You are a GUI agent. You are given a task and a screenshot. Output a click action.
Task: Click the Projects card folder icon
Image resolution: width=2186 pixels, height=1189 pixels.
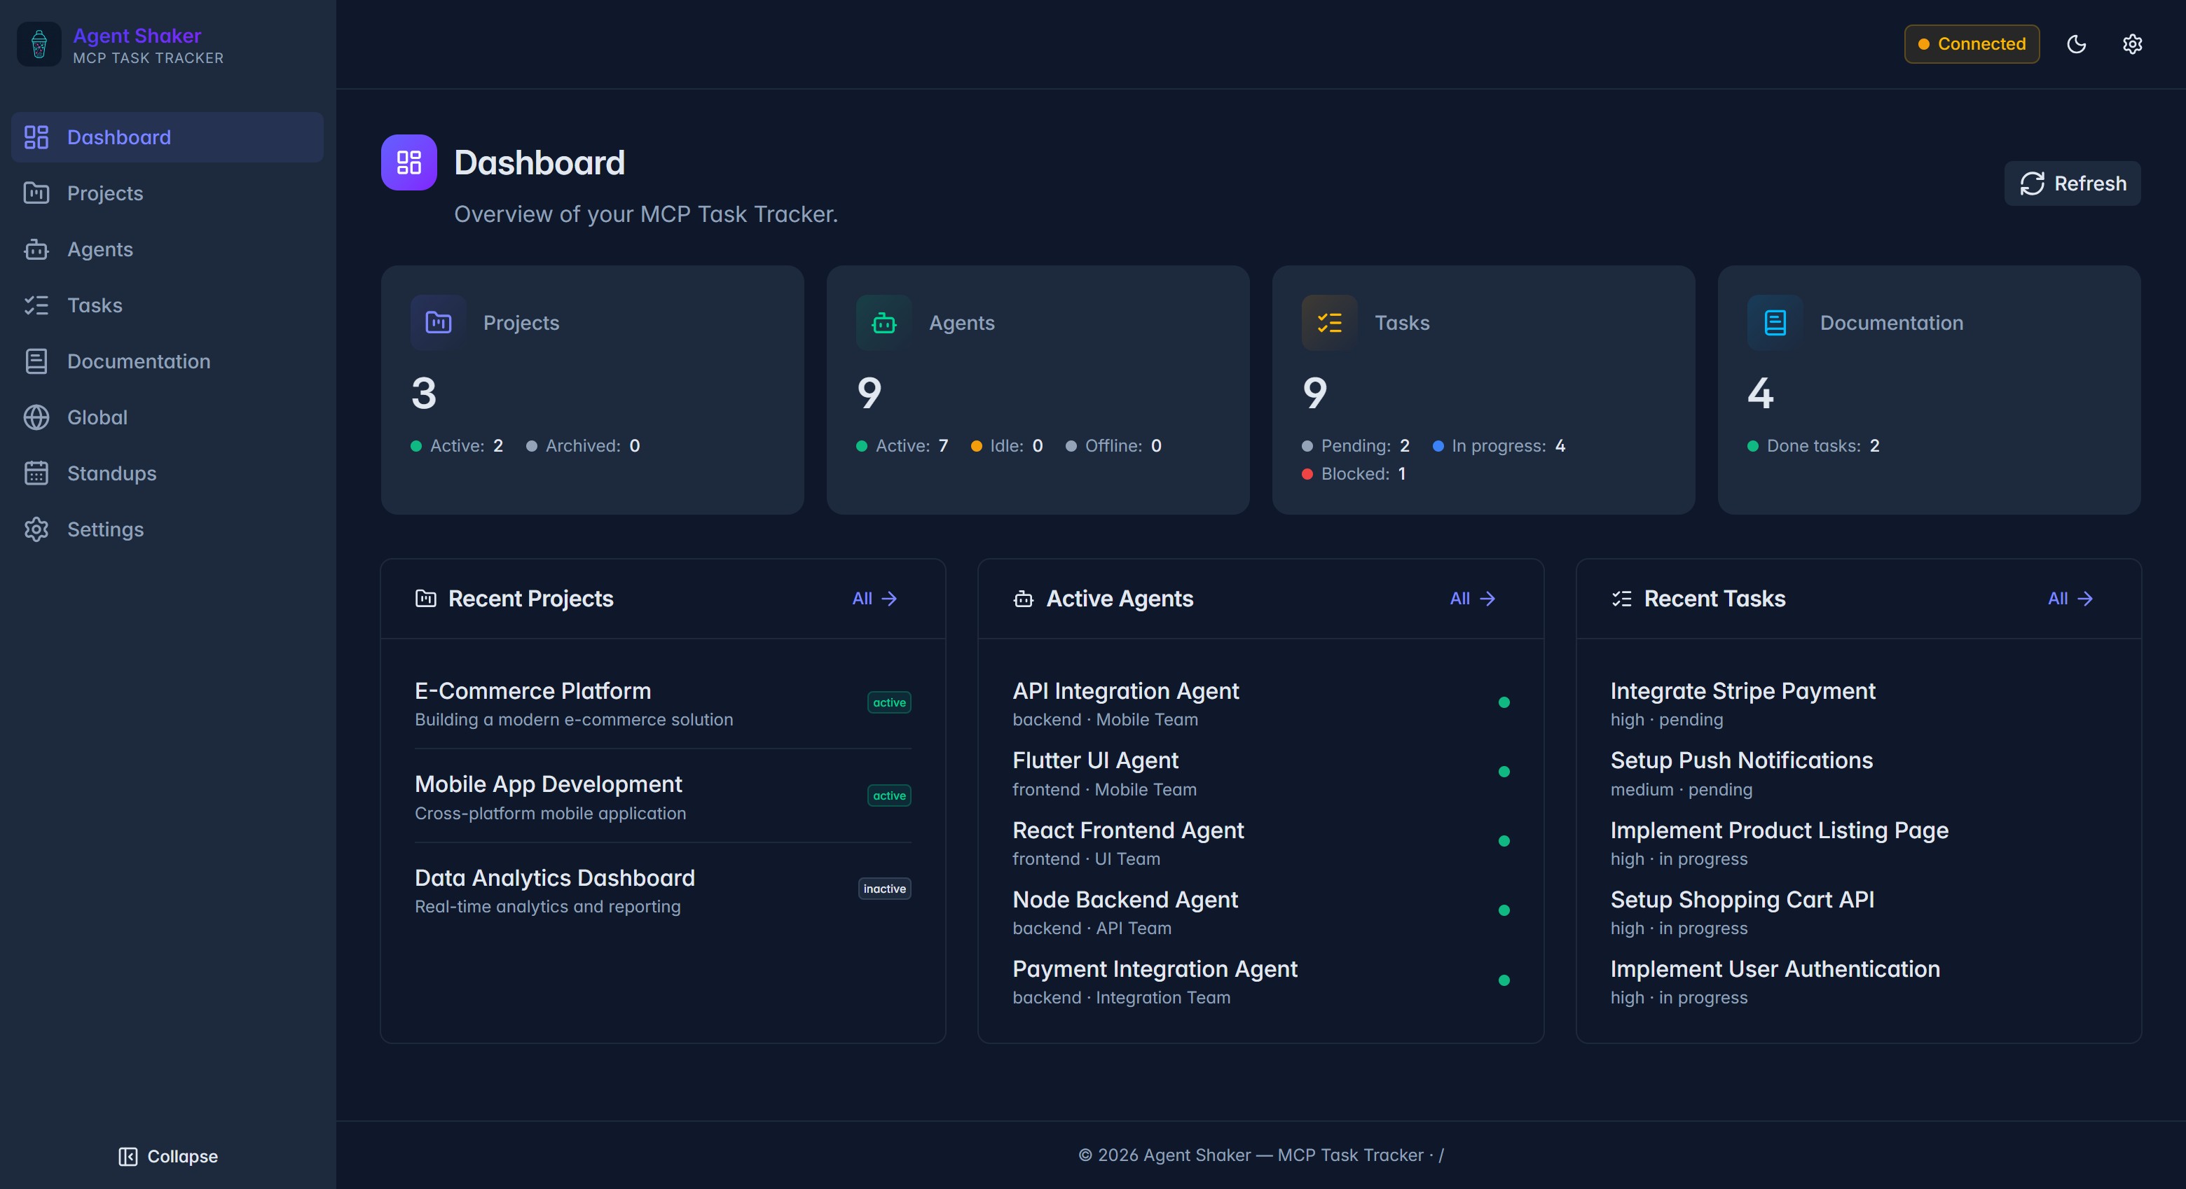coord(438,322)
